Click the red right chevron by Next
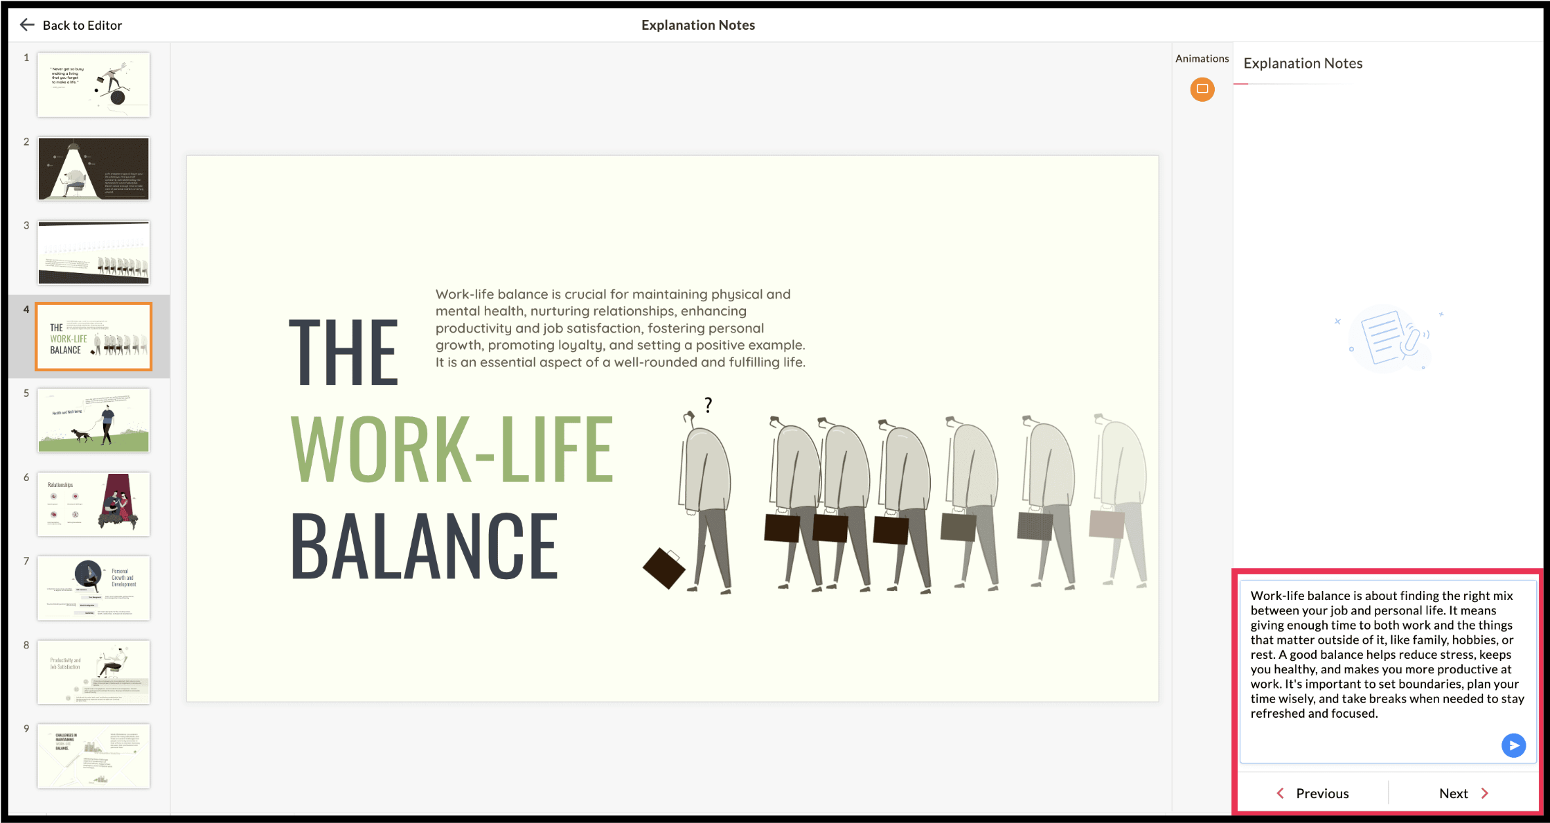Viewport: 1550px width, 823px height. (x=1485, y=793)
